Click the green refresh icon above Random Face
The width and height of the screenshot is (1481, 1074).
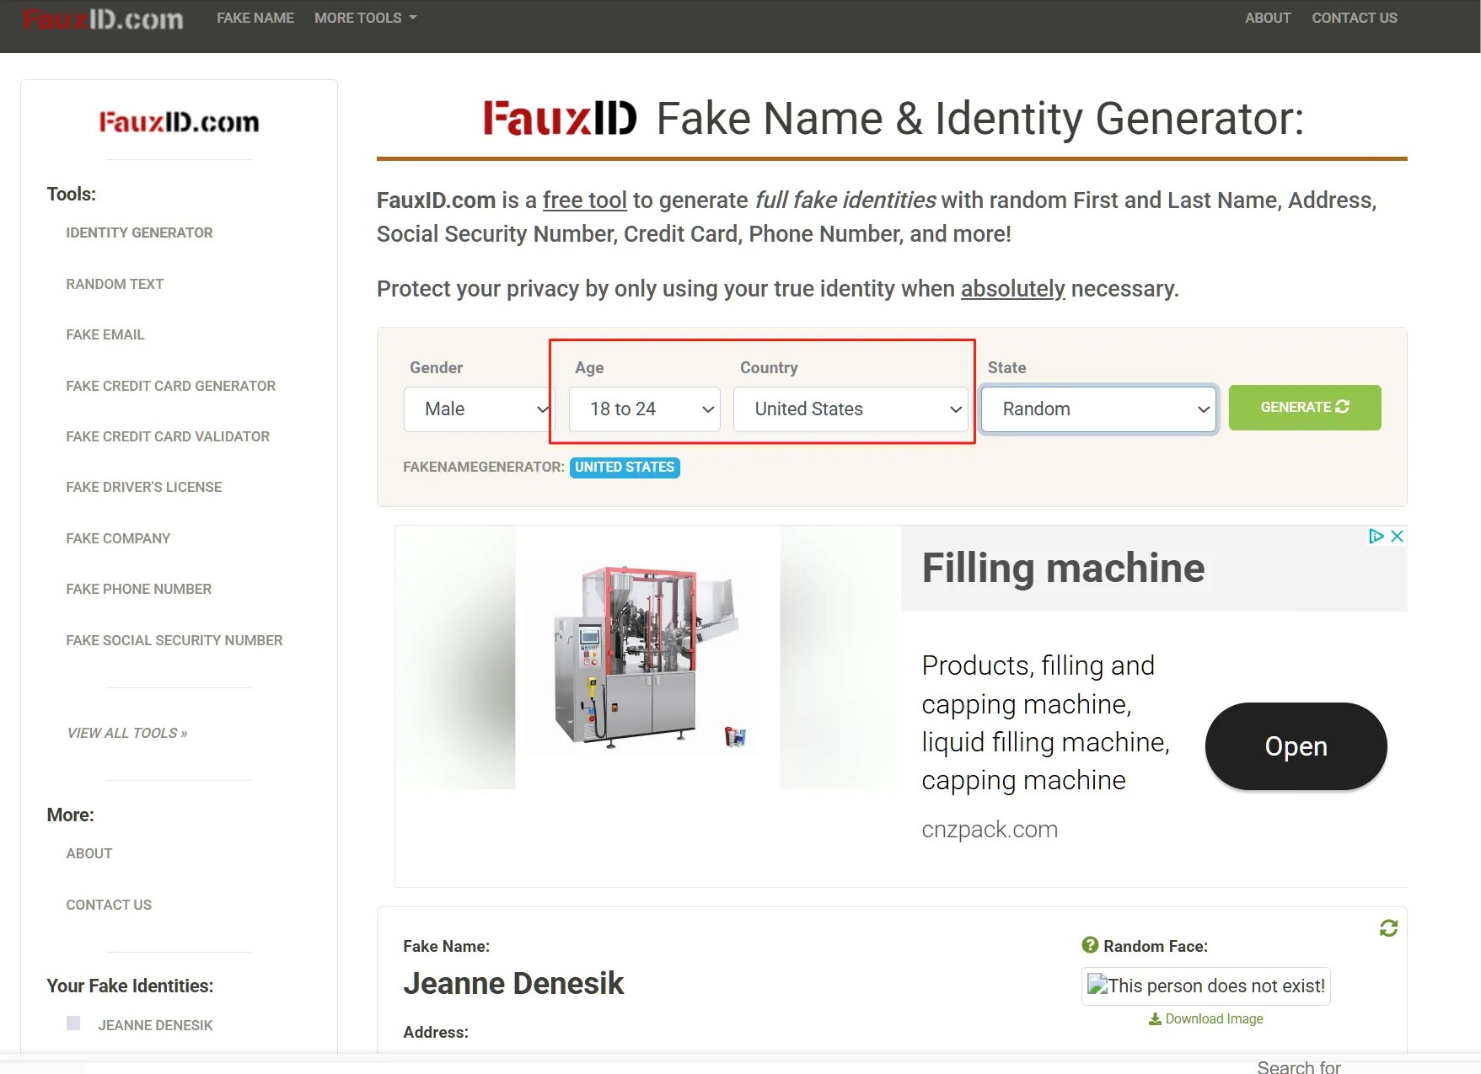click(x=1388, y=927)
